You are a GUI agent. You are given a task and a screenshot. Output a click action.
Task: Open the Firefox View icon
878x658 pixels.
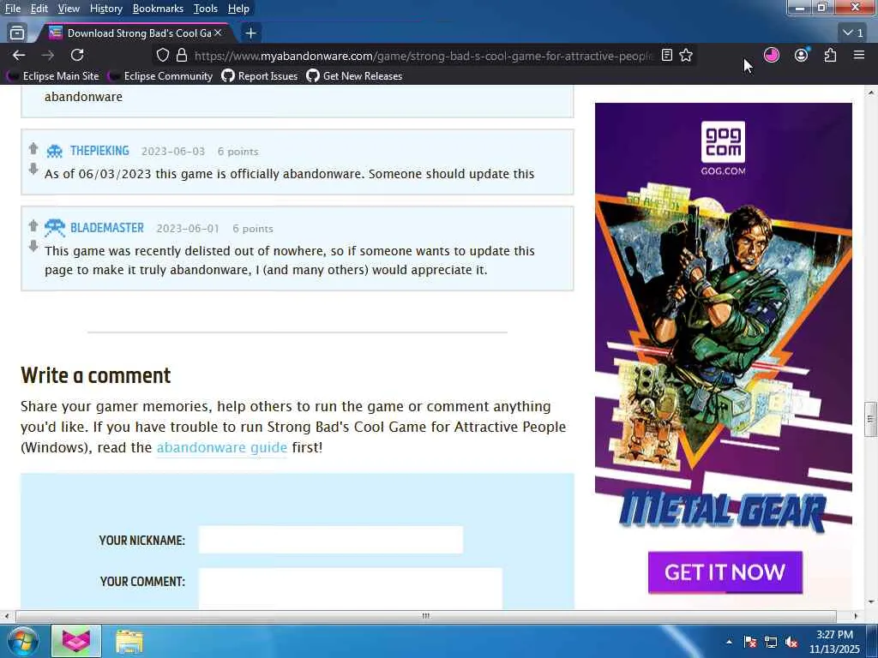tap(17, 33)
